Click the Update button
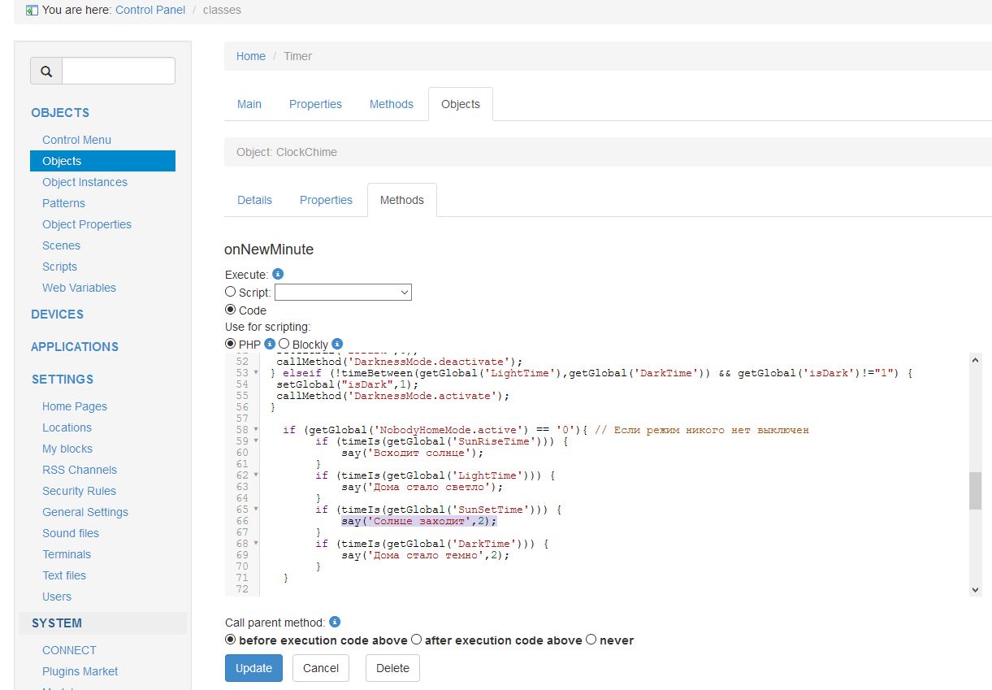 [253, 668]
